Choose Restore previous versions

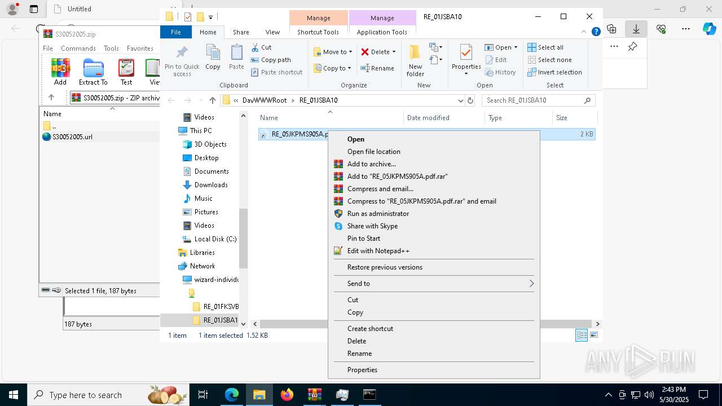pos(433,267)
